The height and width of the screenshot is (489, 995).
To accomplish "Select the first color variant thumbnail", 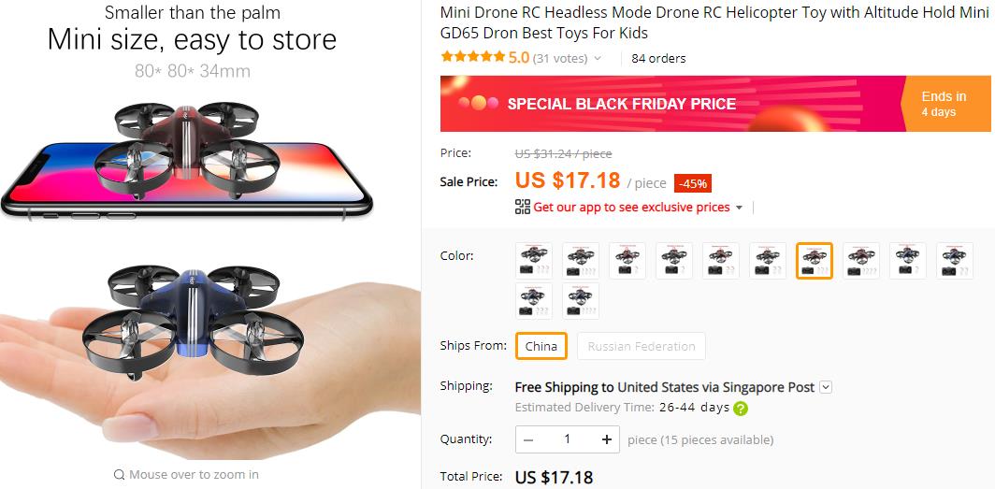I will pos(534,261).
